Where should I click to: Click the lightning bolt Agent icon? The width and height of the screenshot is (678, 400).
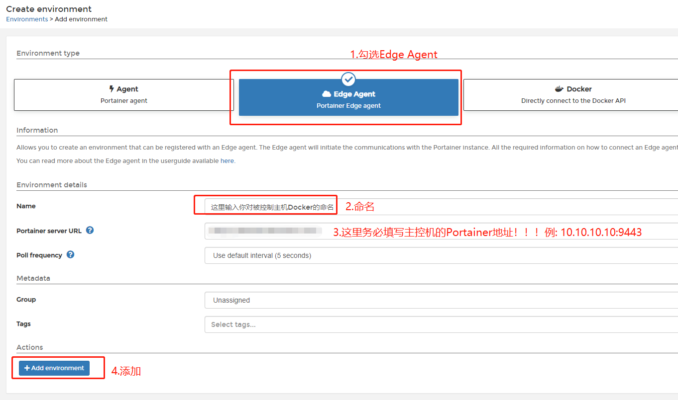coord(112,89)
